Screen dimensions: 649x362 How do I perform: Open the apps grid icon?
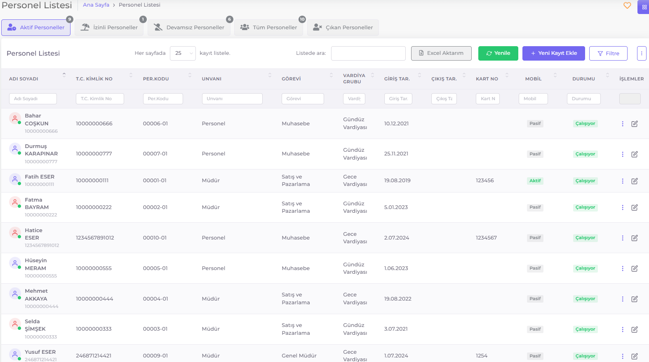(644, 7)
